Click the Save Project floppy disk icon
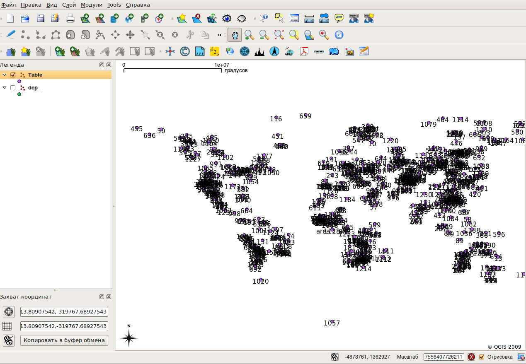Screen dimensions: 526x364 pos(40,18)
